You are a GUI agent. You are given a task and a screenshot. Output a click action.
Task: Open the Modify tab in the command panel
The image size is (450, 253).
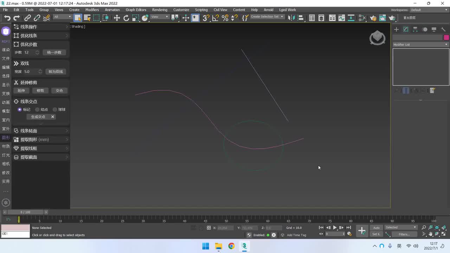pyautogui.click(x=406, y=30)
